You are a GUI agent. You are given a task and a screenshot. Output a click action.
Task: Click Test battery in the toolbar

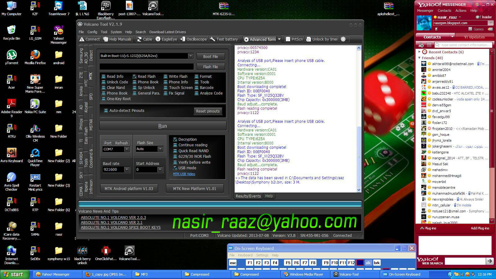(224, 39)
